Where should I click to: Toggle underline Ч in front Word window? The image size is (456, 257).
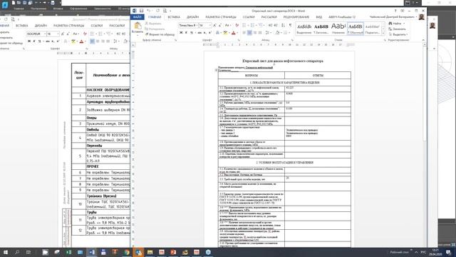tap(192, 33)
